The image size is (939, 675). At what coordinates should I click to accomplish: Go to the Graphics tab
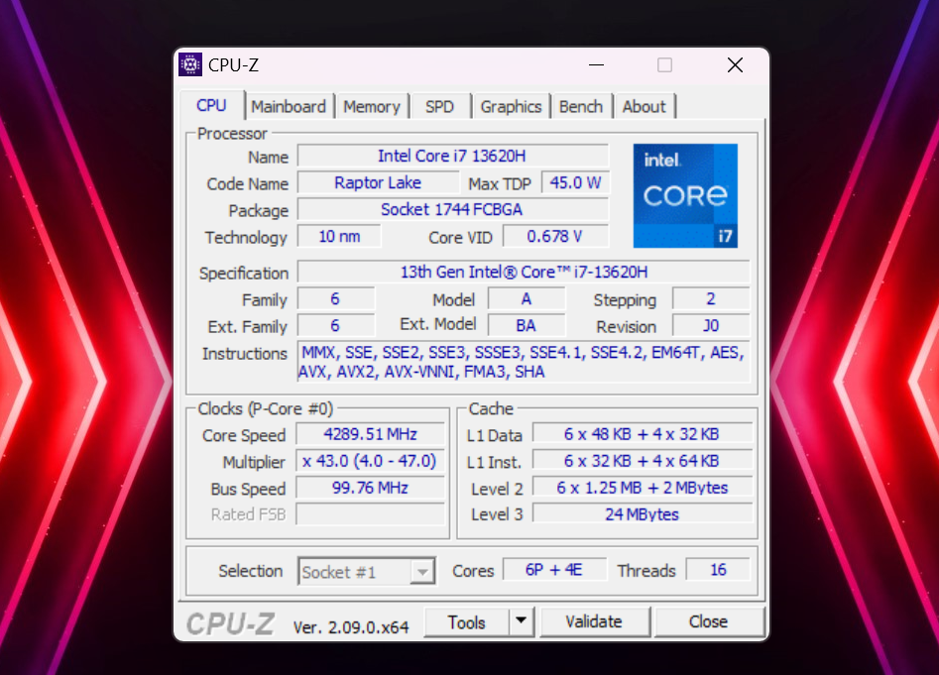pos(511,106)
